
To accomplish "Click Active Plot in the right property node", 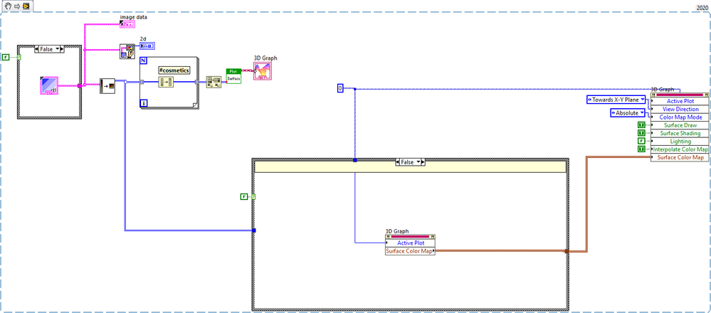I will tap(680, 101).
